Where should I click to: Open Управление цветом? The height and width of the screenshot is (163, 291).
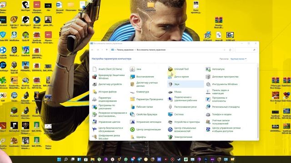(106, 122)
